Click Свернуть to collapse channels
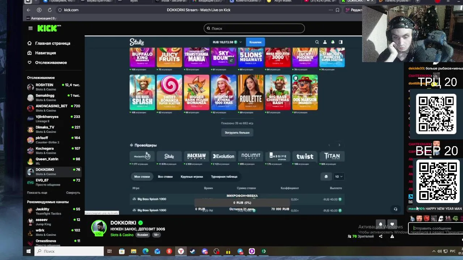 coord(73,193)
